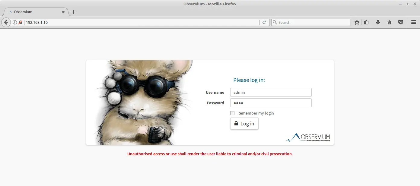Open the Downloads arrow icon
420x186 pixels.
[x=377, y=22]
